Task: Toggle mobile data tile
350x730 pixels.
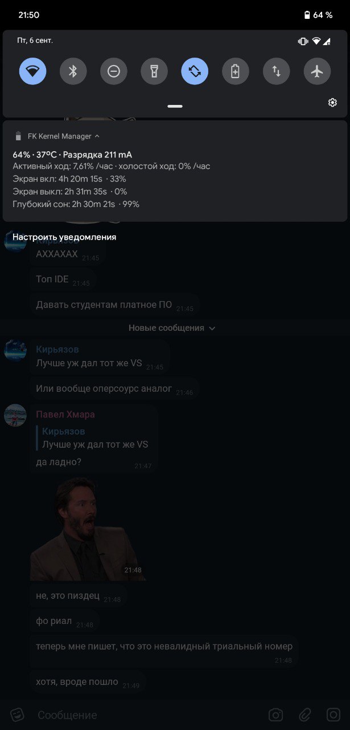Action: pyautogui.click(x=276, y=71)
